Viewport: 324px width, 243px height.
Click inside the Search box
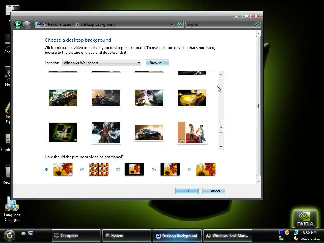(220, 25)
